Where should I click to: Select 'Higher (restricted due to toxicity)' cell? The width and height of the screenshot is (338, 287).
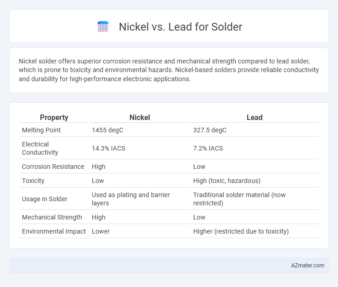click(x=241, y=231)
